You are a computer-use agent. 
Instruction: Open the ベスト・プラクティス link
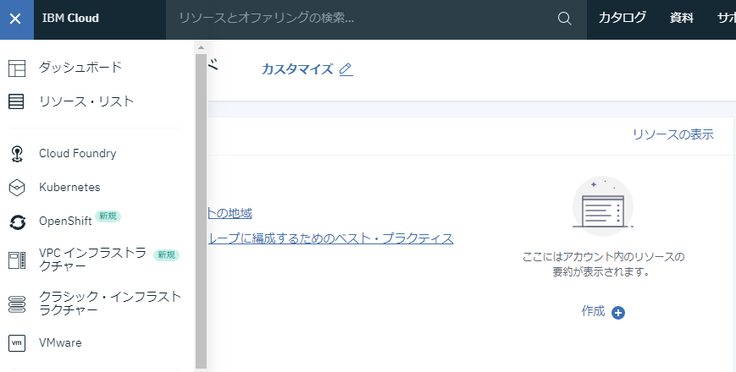(x=331, y=238)
